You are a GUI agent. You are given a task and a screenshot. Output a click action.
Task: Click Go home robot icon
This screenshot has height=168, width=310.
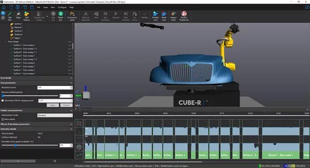135,16
